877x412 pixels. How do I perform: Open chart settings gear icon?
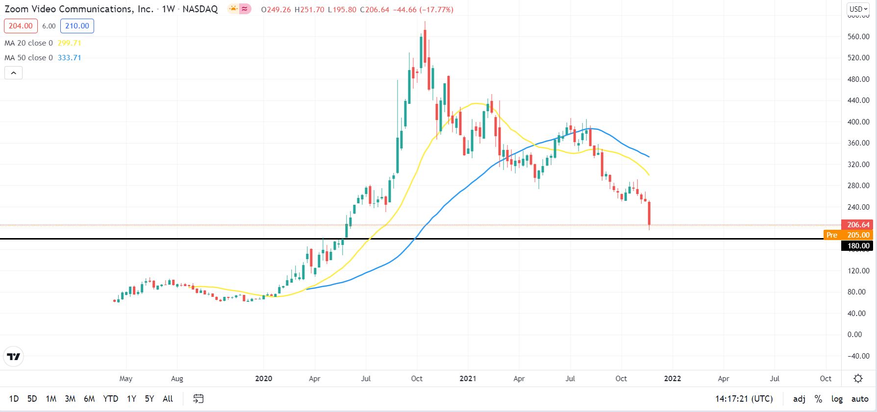click(858, 378)
